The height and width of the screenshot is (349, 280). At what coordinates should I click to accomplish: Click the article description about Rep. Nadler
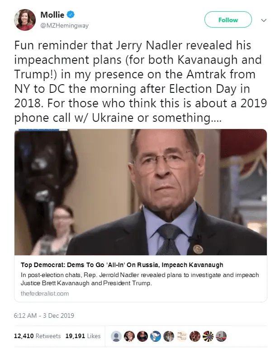pyautogui.click(x=136, y=279)
